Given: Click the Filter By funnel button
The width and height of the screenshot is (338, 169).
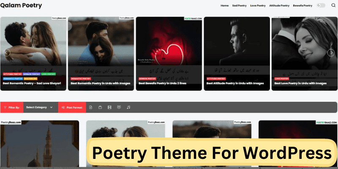Looking at the screenshot, I should (12, 107).
